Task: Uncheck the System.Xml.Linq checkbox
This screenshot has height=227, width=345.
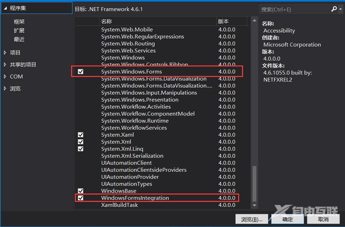Action: coord(81,149)
